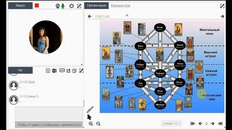Select the Презентация tab
Screen dimensions: 232x130
pyautogui.click(x=96, y=5)
